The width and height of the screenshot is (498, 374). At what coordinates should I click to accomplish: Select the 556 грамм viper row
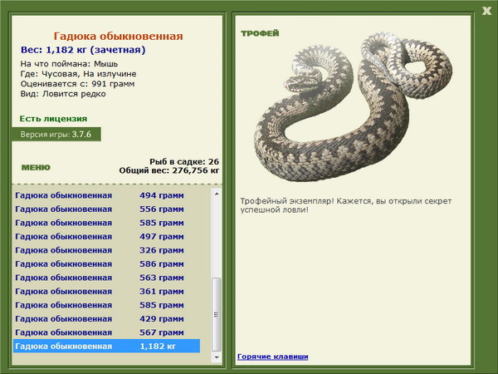[x=107, y=209]
